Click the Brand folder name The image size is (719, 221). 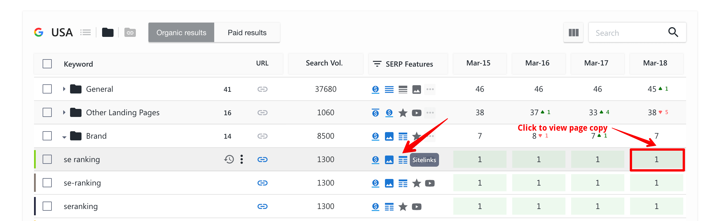[x=96, y=136]
